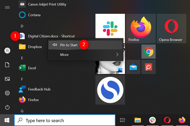Jump via the letter D header
This screenshot has width=190, height=126.
click(22, 26)
